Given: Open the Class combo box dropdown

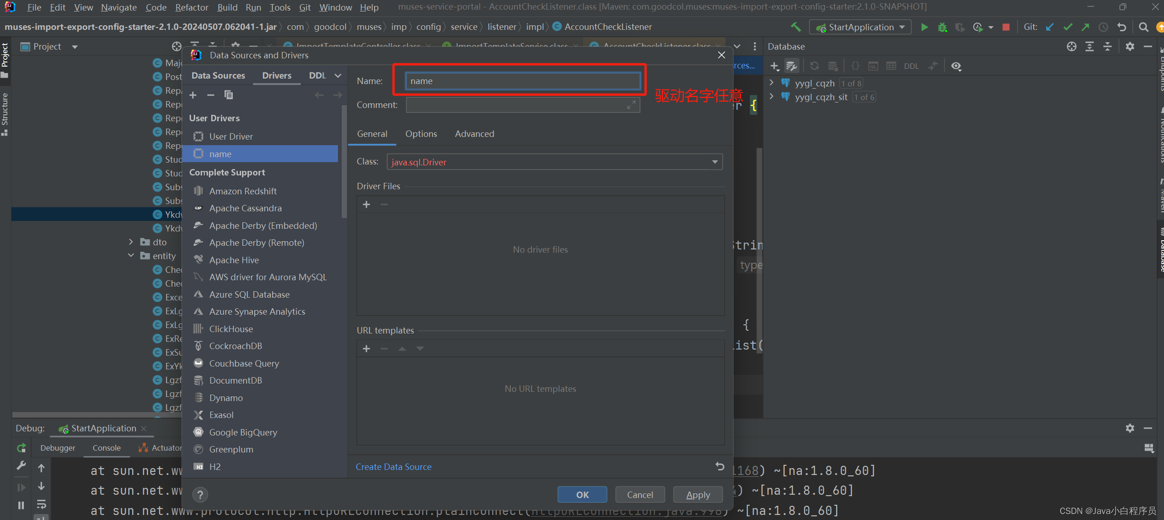Looking at the screenshot, I should (714, 162).
